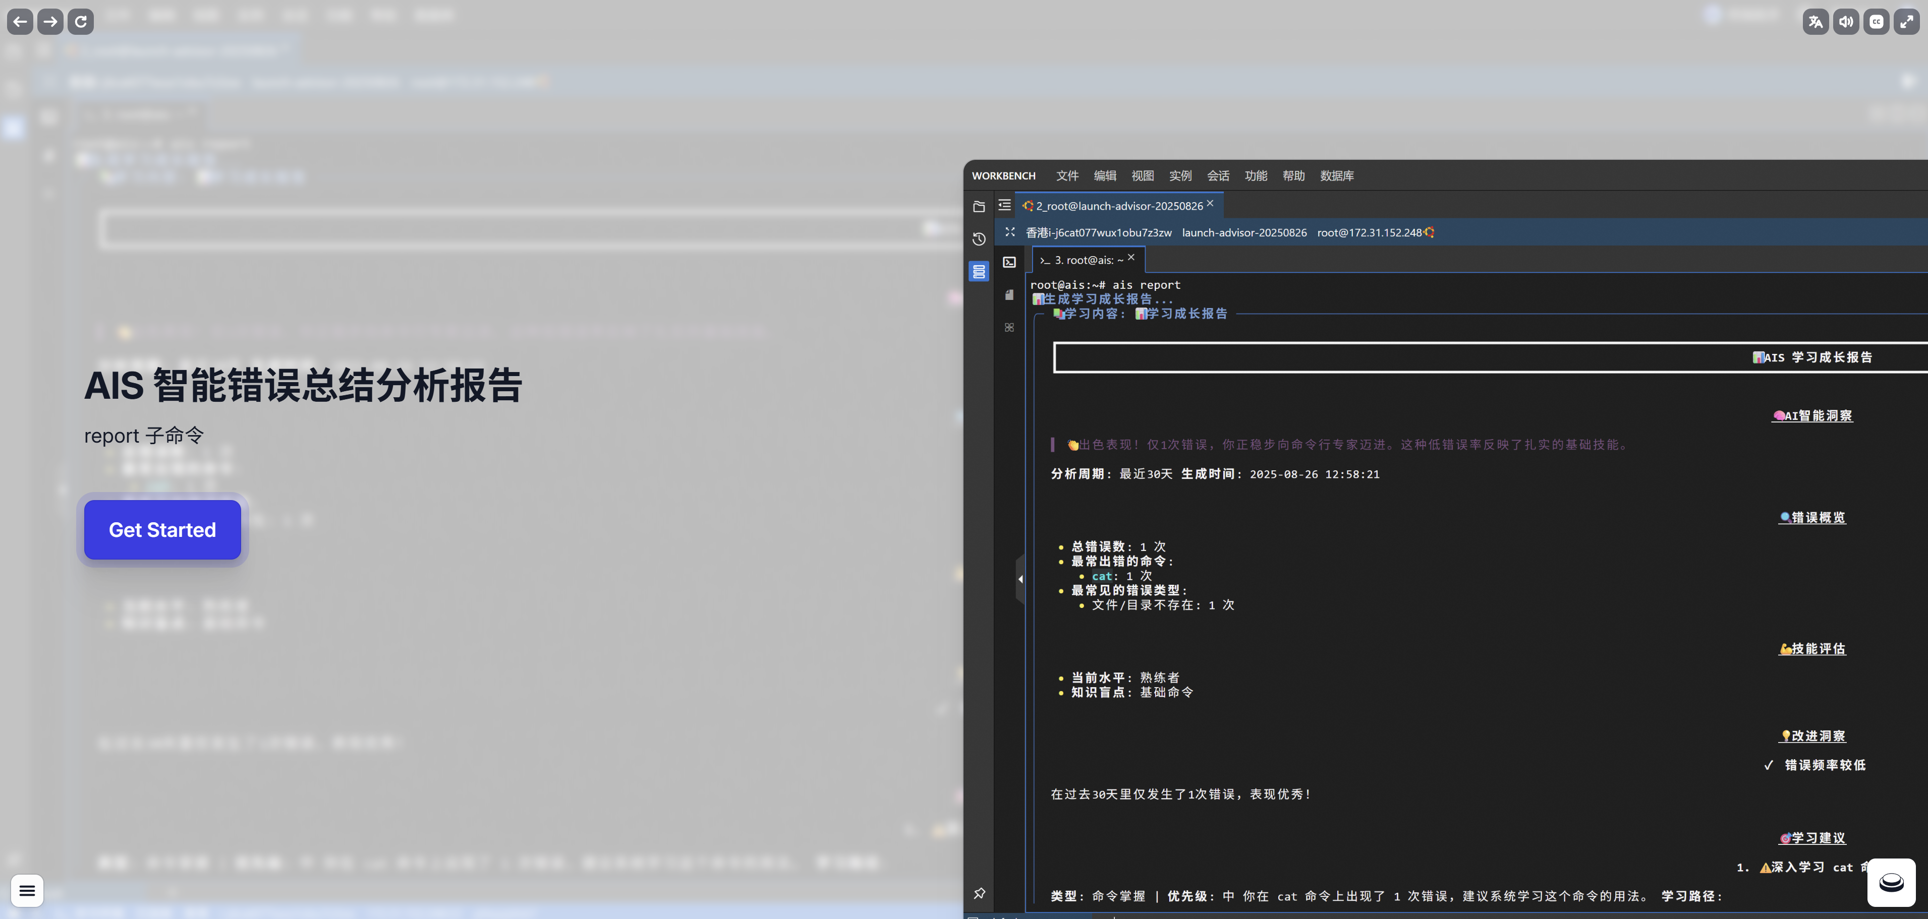Click the 生成时间 2025-08-26 12:58:21 text
1928x919 pixels.
click(x=1280, y=474)
